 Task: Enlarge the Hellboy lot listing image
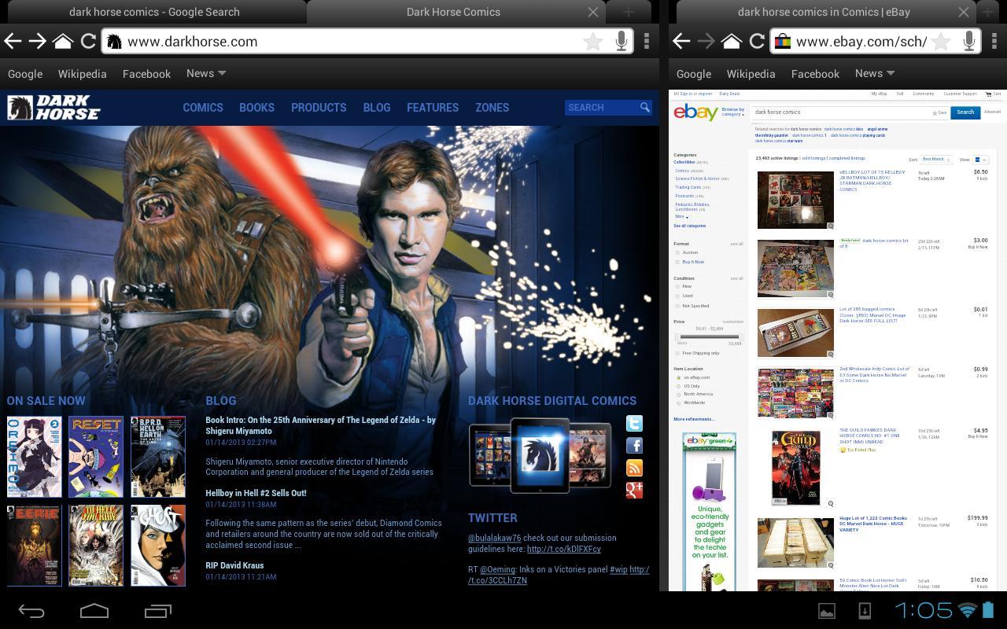[830, 226]
